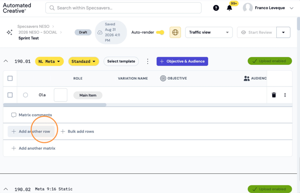Go to Specsavers NESO breadcrumb
Image resolution: width=300 pixels, height=193 pixels.
click(x=33, y=26)
